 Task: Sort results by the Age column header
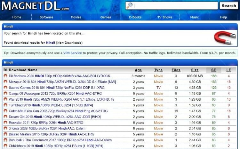[138, 70]
